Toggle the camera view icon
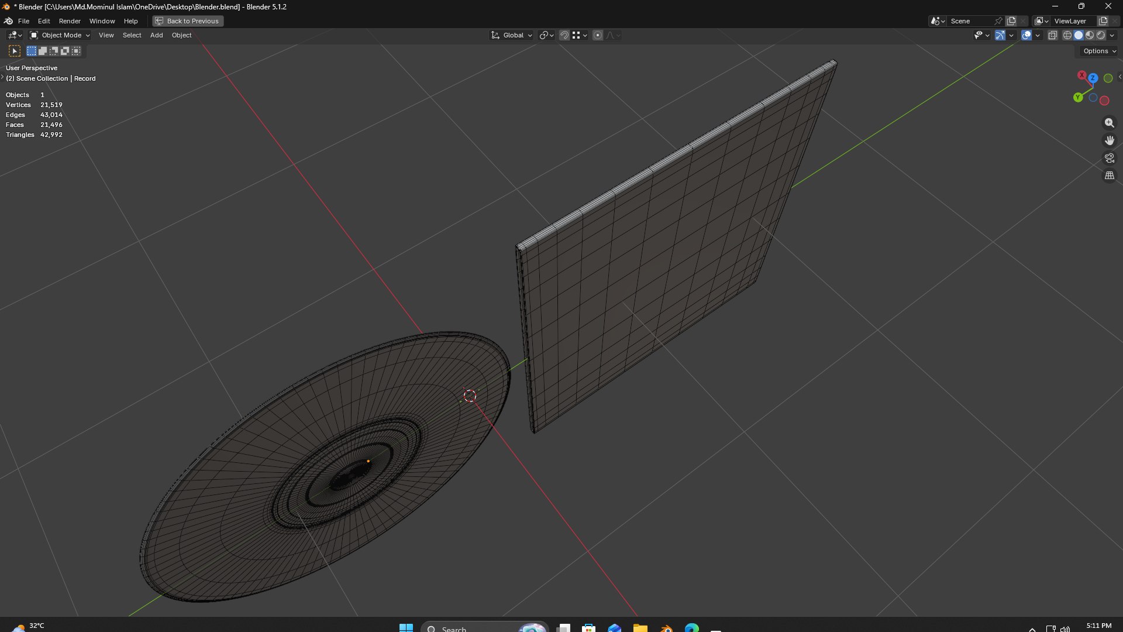 (1109, 158)
